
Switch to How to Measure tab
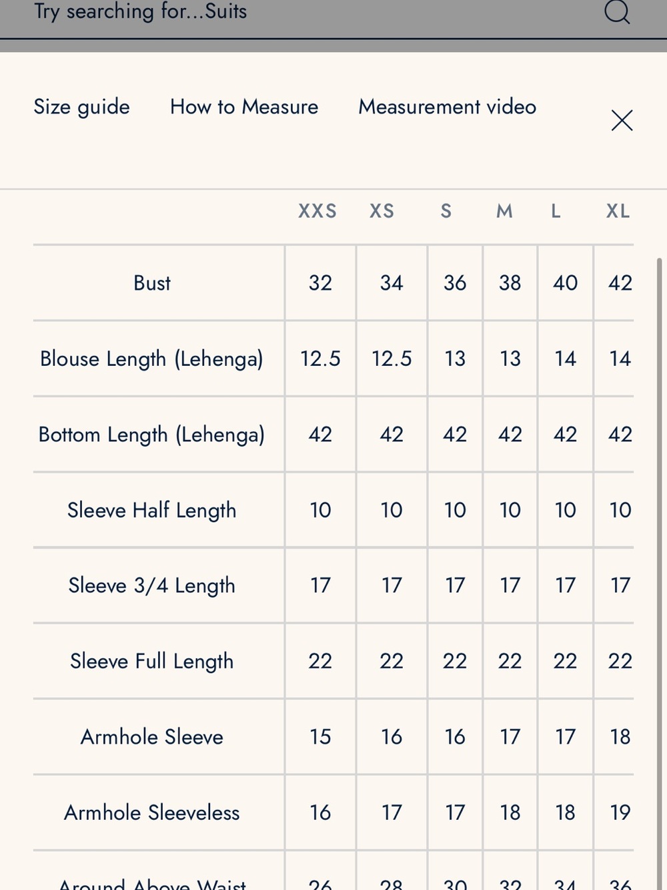pyautogui.click(x=244, y=107)
